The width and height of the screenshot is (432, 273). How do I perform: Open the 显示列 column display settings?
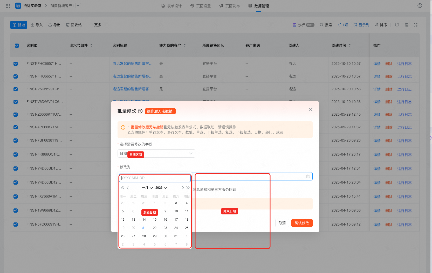(x=361, y=25)
